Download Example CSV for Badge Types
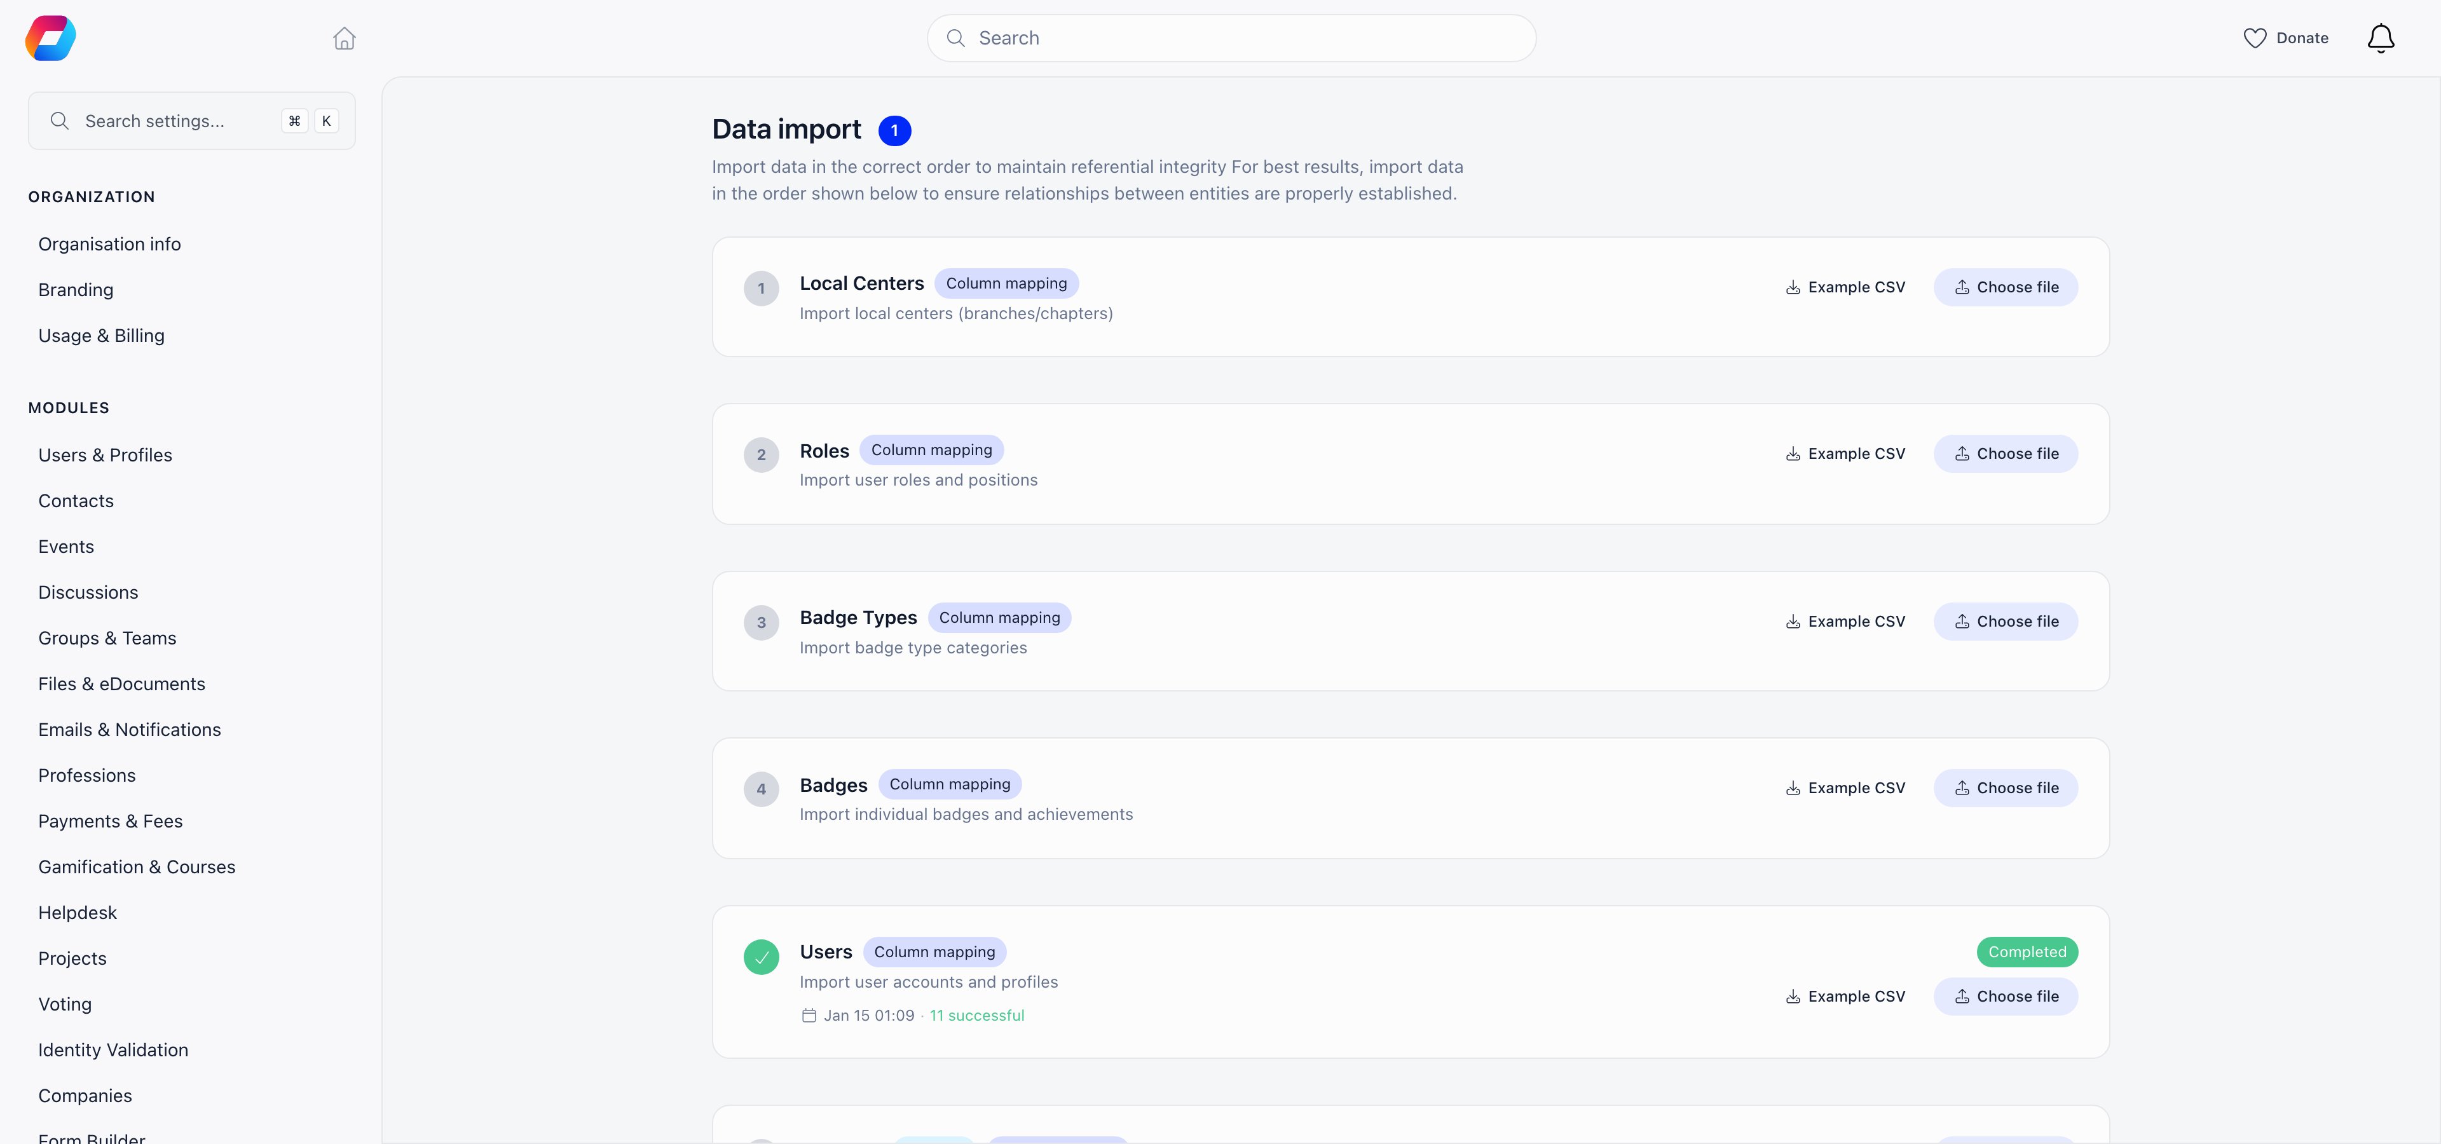Viewport: 2441px width, 1144px height. (x=1845, y=621)
